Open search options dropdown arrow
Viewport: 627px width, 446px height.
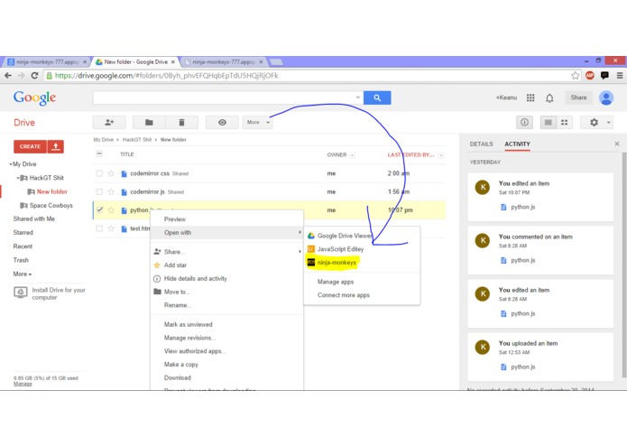[x=358, y=98]
